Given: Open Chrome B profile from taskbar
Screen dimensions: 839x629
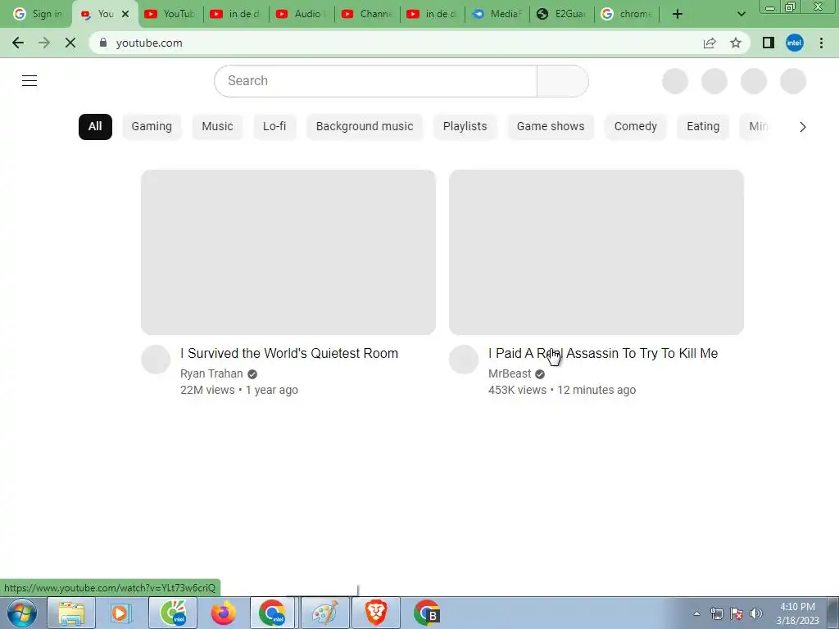Looking at the screenshot, I should click(426, 613).
